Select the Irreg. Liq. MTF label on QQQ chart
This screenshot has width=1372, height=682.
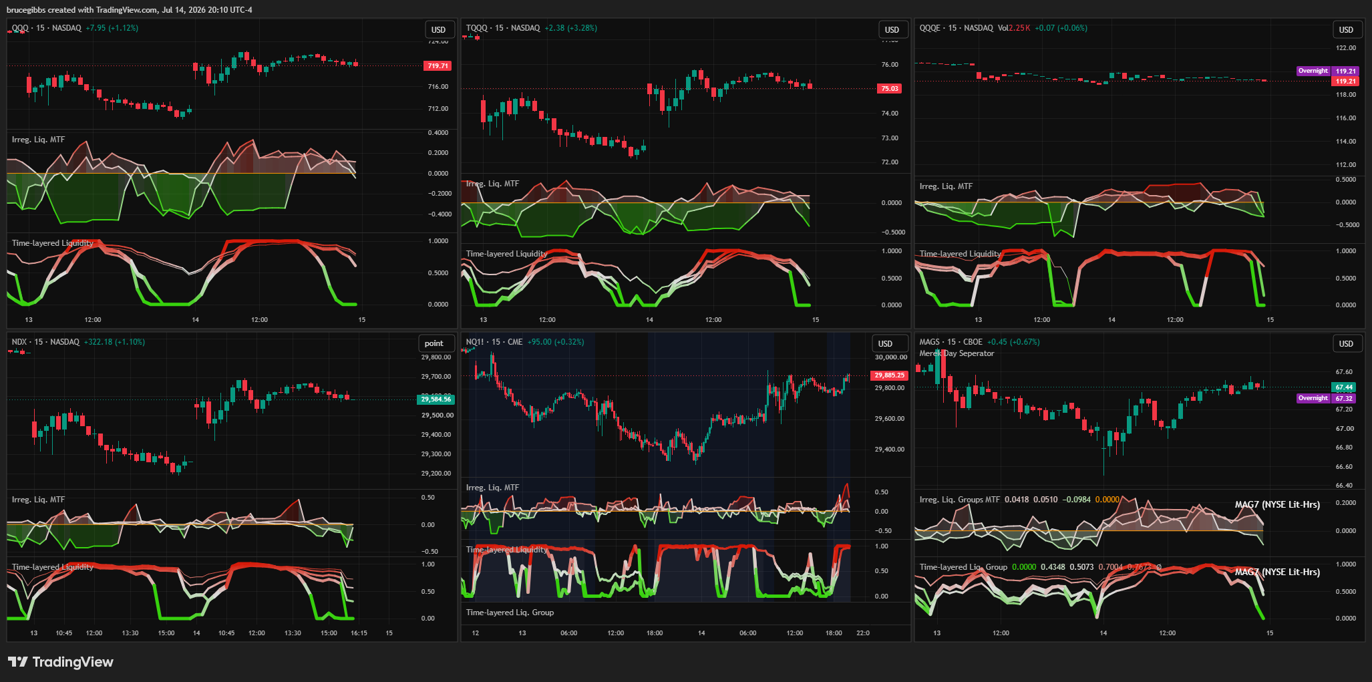click(38, 140)
